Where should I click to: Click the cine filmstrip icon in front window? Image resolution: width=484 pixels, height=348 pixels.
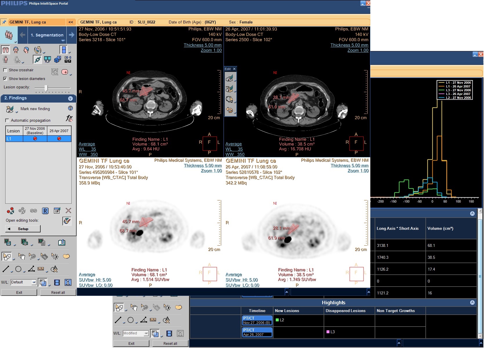(57, 282)
